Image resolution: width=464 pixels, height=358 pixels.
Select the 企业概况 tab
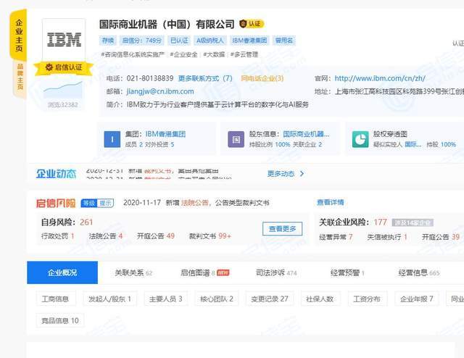pyautogui.click(x=62, y=272)
